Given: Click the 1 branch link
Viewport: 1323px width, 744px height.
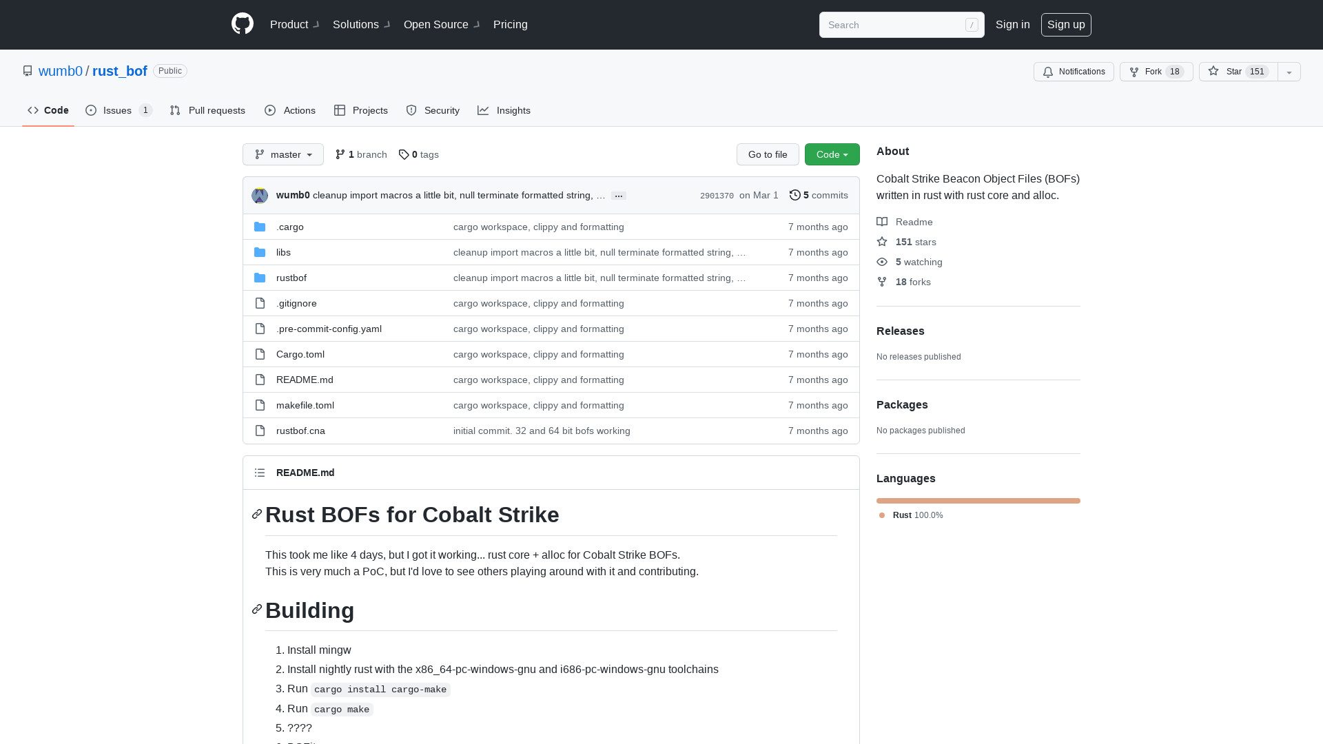Looking at the screenshot, I should coord(361,154).
